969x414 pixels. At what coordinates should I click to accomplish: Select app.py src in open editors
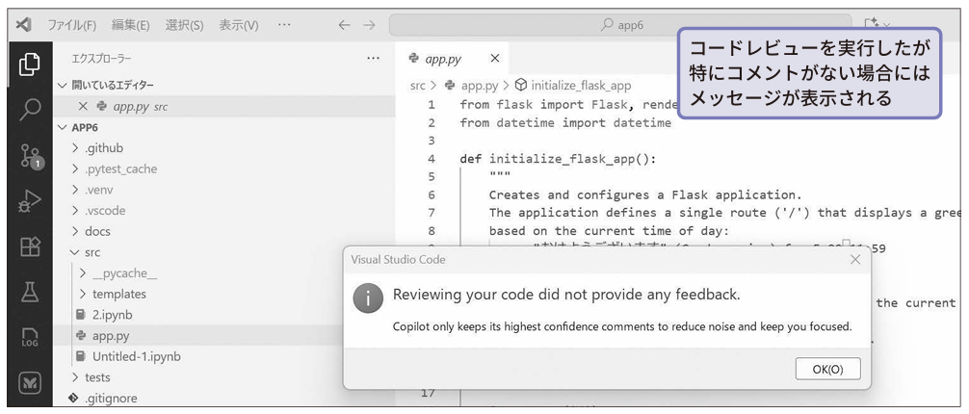223,106
